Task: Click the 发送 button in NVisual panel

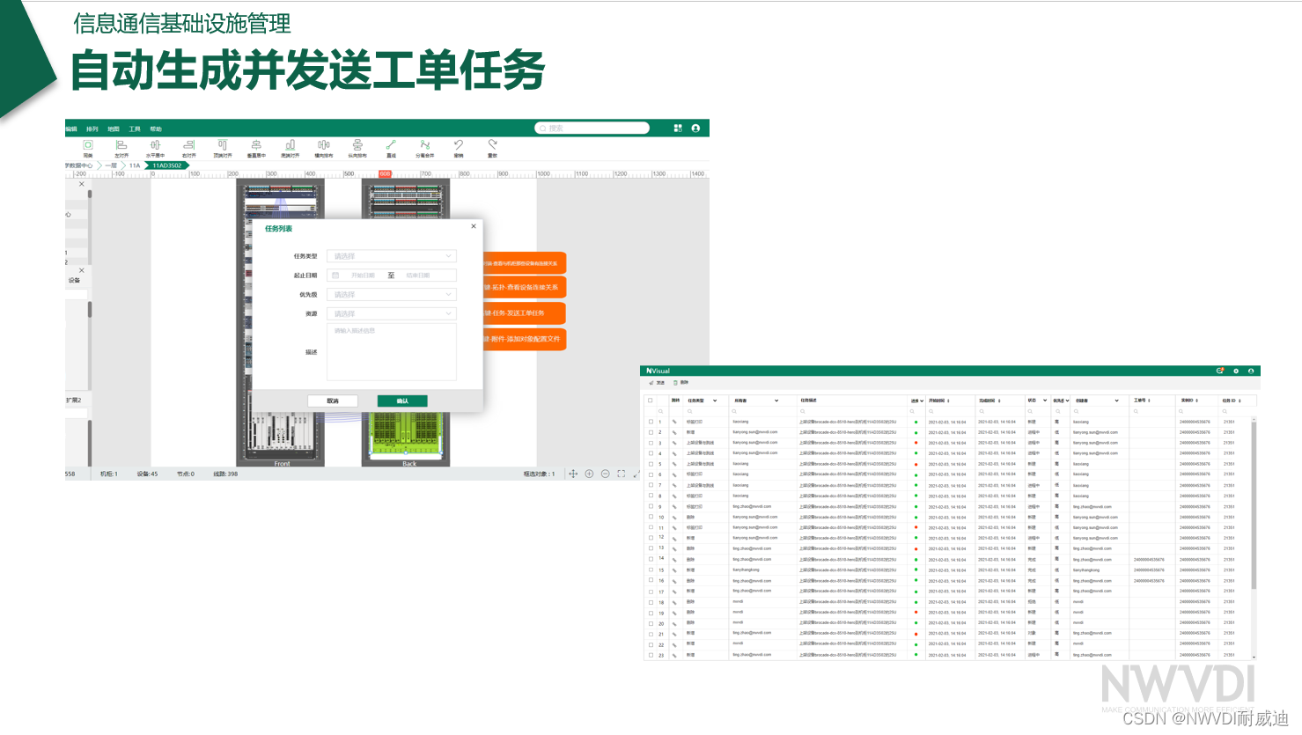Action: tap(658, 381)
